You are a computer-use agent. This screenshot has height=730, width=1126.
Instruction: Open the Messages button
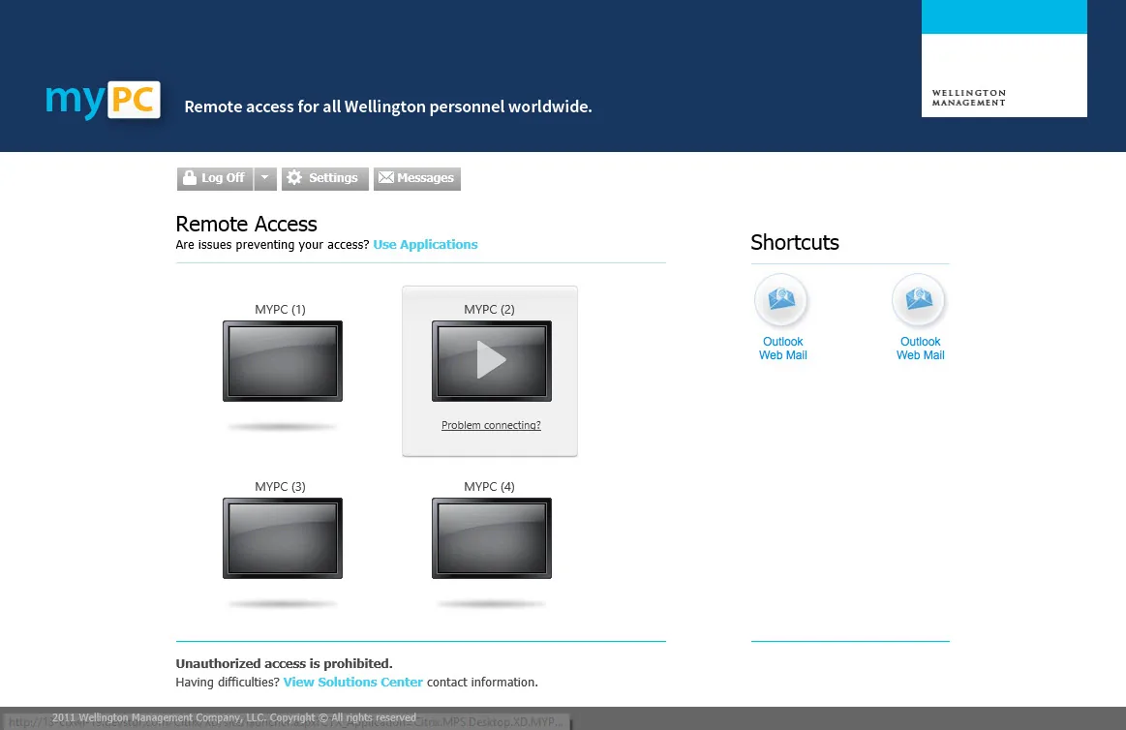pyautogui.click(x=416, y=179)
